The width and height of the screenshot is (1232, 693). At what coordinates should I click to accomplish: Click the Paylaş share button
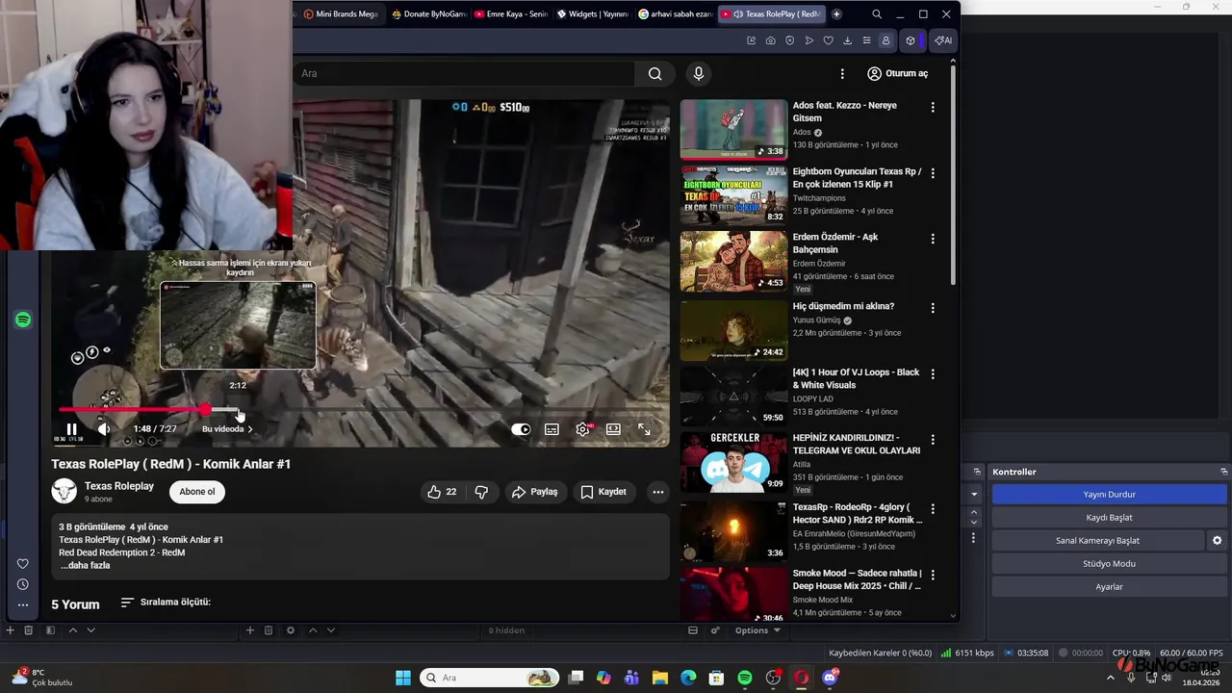pyautogui.click(x=535, y=492)
